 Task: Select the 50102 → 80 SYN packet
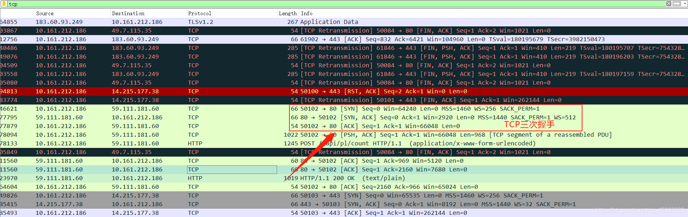pos(344,109)
